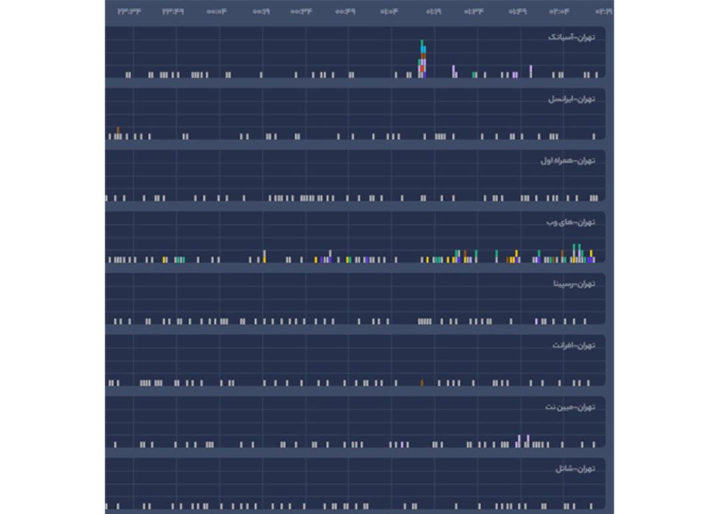Click the tall multicolored spike in Asiatech row
The width and height of the screenshot is (720, 514).
pyautogui.click(x=422, y=59)
